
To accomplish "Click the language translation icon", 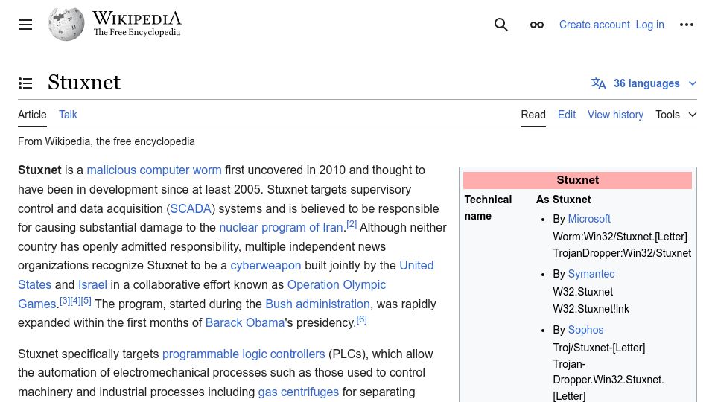I will pos(598,83).
